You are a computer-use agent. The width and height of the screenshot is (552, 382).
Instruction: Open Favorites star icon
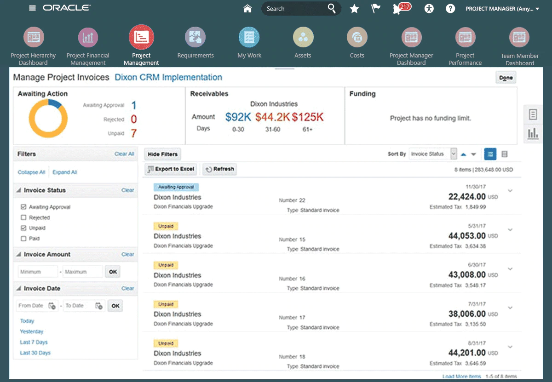point(354,9)
